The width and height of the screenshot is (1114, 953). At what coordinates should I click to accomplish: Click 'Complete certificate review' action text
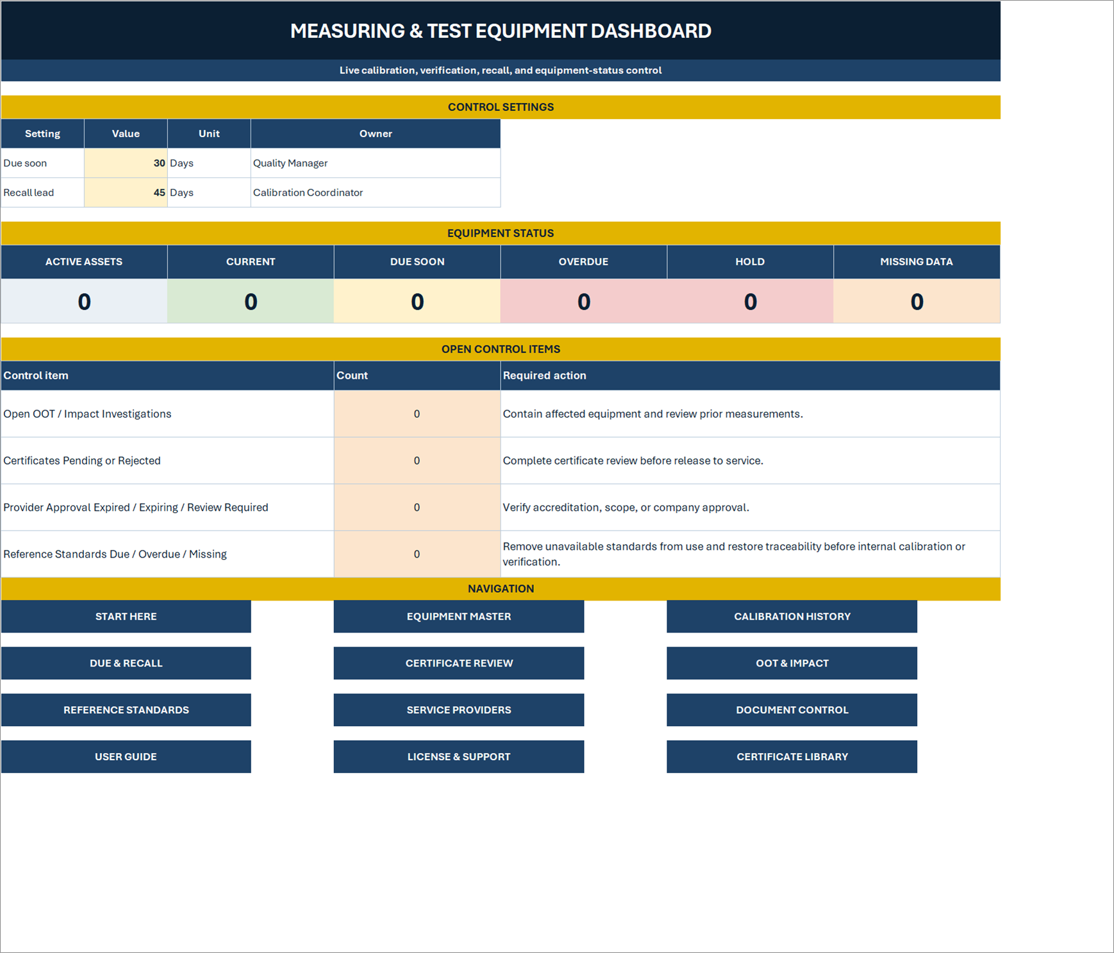(633, 461)
